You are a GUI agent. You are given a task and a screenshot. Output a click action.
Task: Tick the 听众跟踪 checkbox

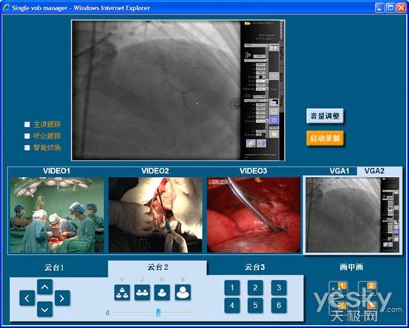click(27, 136)
